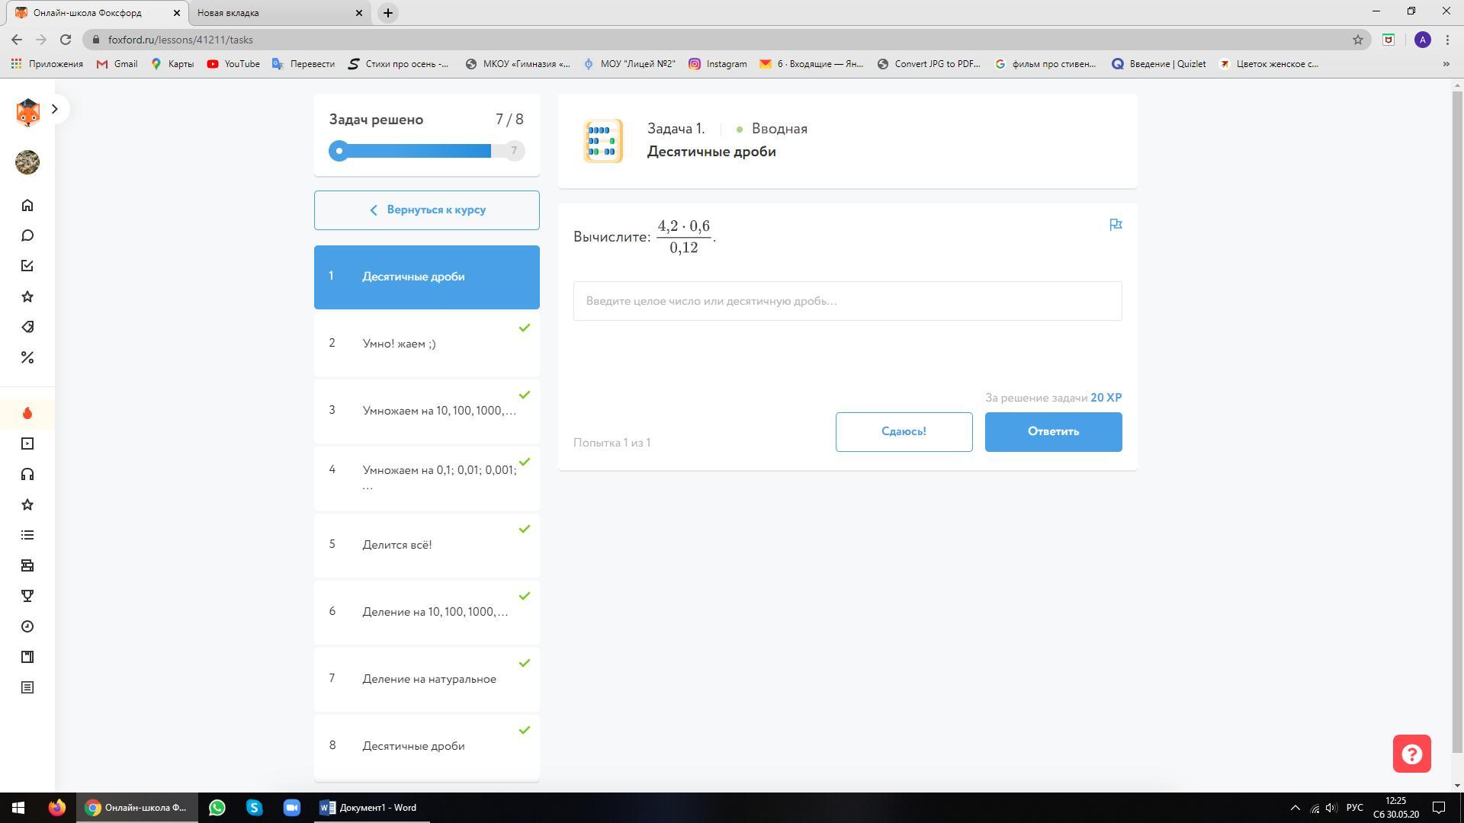Expand hidden bookmarks with double chevron
The height and width of the screenshot is (823, 1464).
[1446, 64]
